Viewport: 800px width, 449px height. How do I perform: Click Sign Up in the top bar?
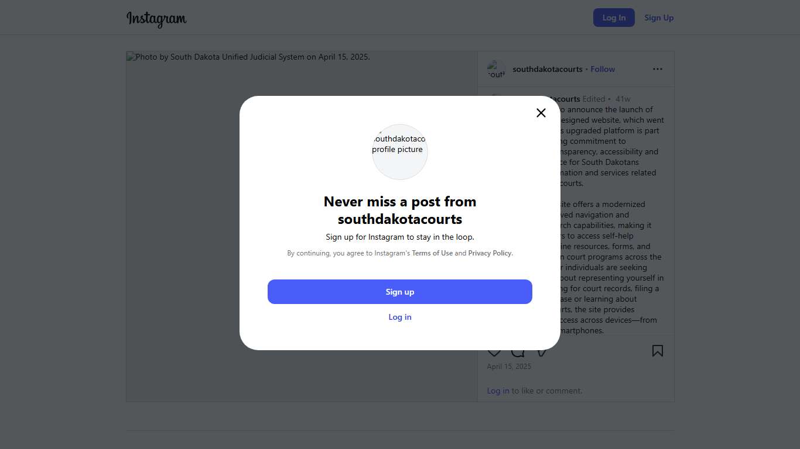pyautogui.click(x=659, y=18)
